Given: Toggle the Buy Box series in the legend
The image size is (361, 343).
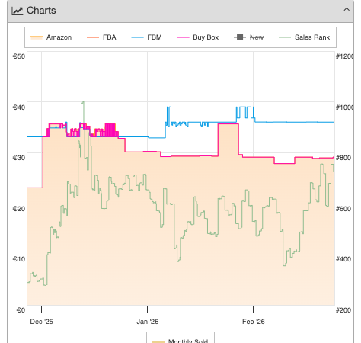Looking at the screenshot, I should tap(198, 37).
